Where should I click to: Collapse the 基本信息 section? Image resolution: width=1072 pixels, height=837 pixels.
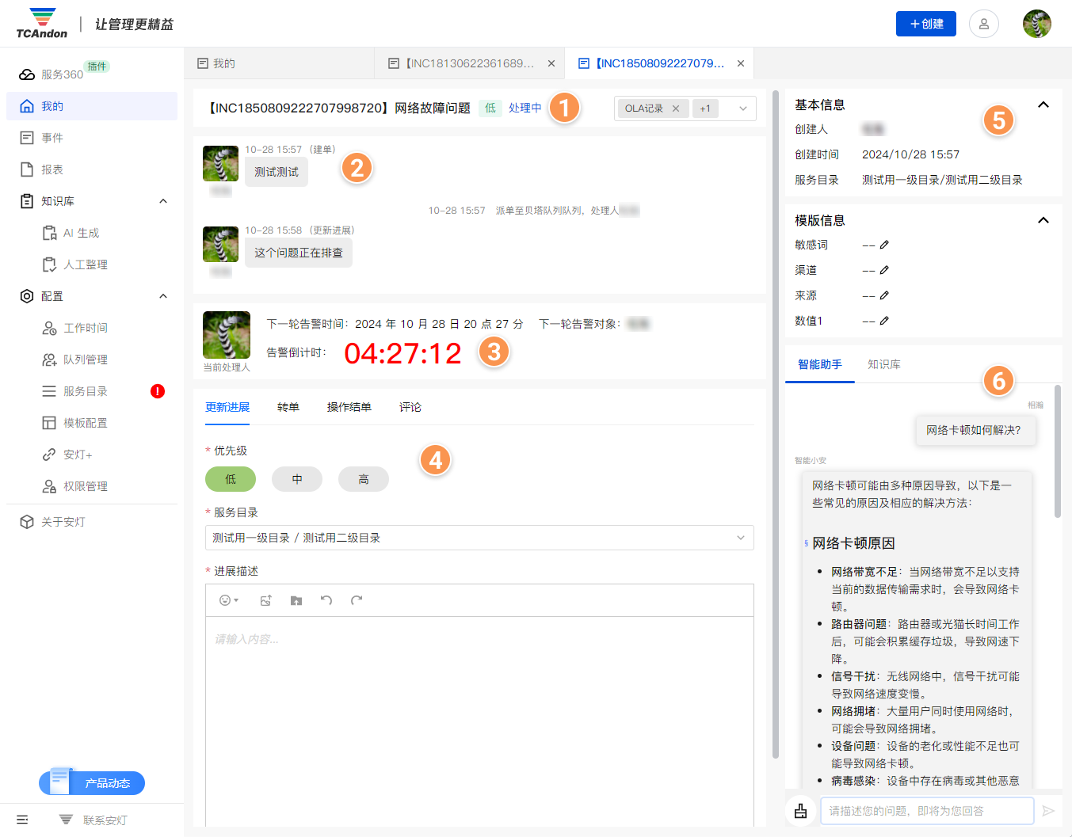(1043, 105)
